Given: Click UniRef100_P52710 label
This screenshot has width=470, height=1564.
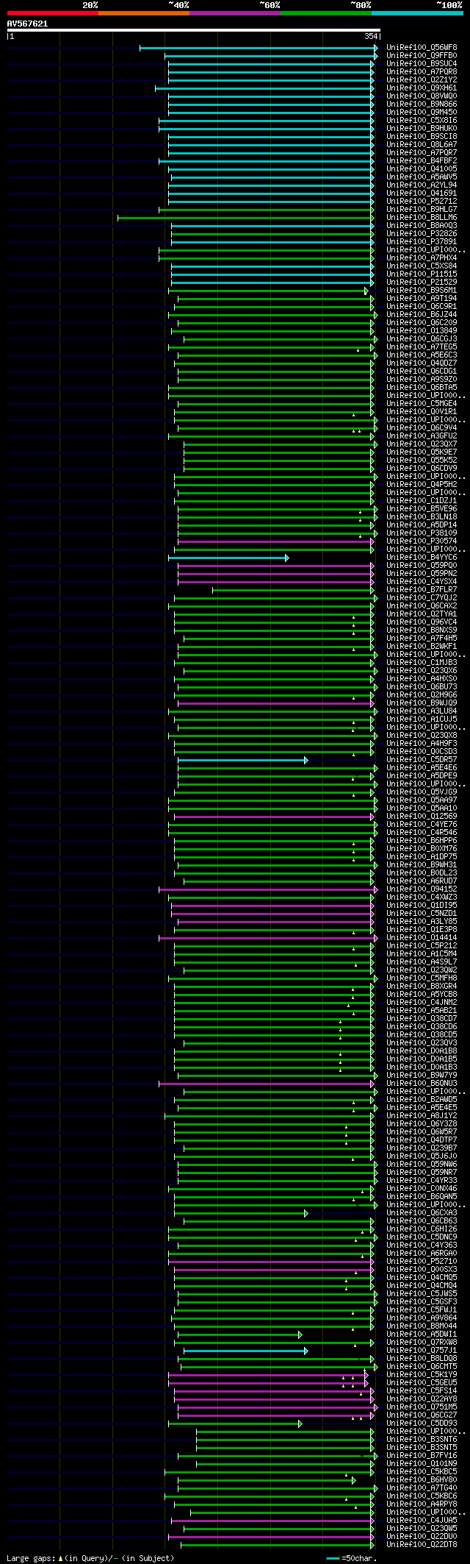Looking at the screenshot, I should [x=422, y=1262].
